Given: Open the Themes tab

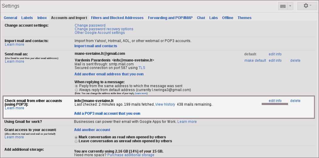Looking at the screenshot, I should [244, 18].
